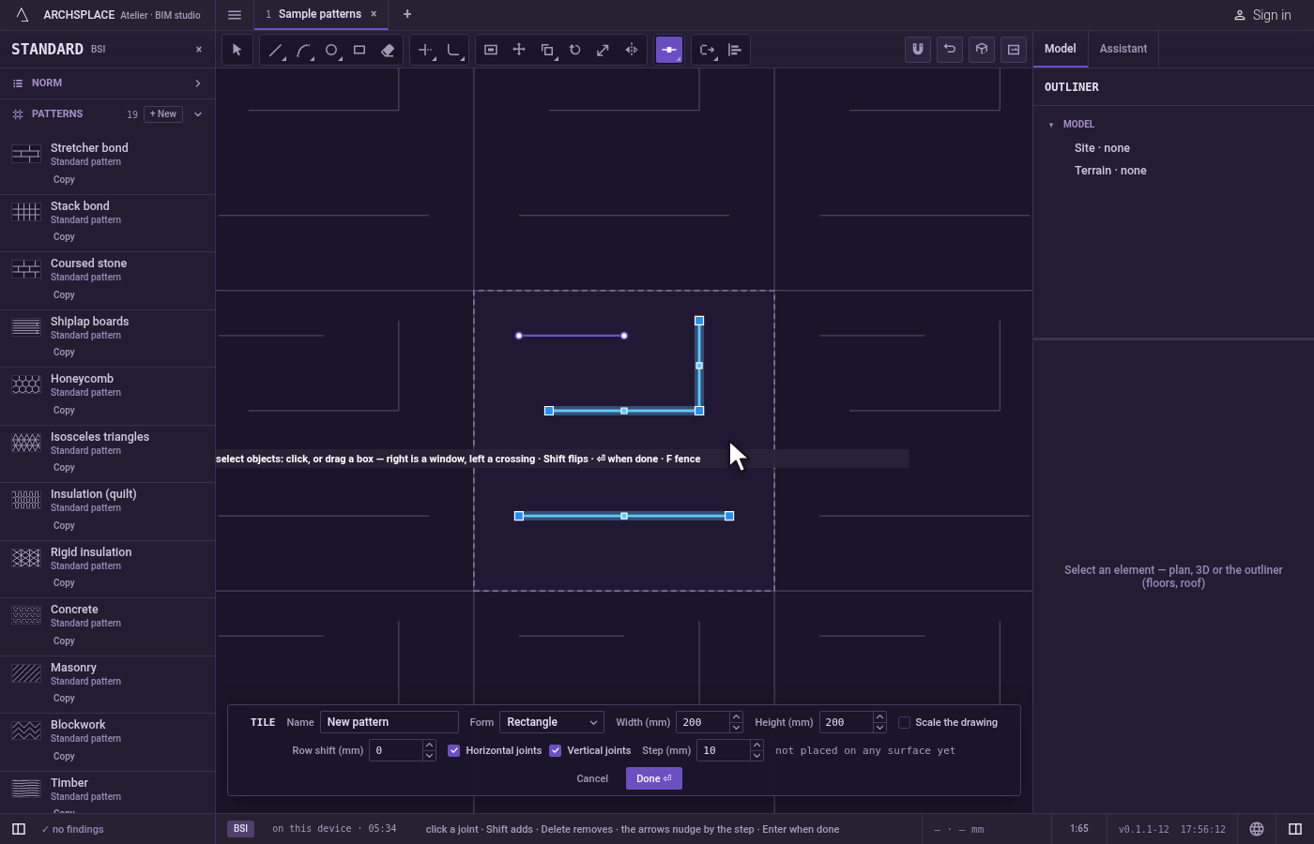This screenshot has width=1314, height=844.
Task: Enable the Scale the drawing checkbox
Action: 904,722
